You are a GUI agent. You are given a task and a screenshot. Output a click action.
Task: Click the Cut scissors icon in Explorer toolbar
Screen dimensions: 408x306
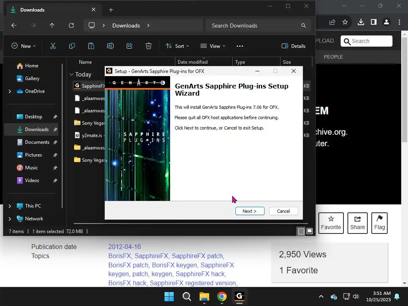pyautogui.click(x=53, y=46)
